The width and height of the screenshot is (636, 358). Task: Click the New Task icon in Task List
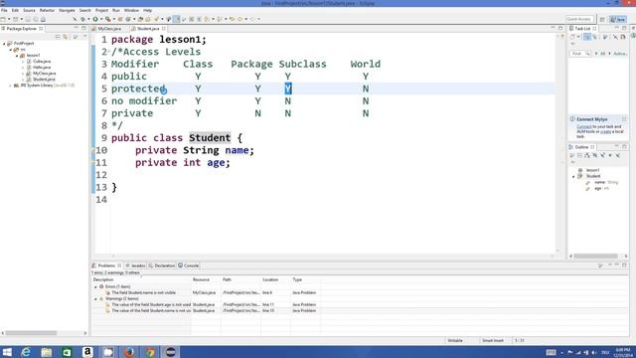point(573,37)
